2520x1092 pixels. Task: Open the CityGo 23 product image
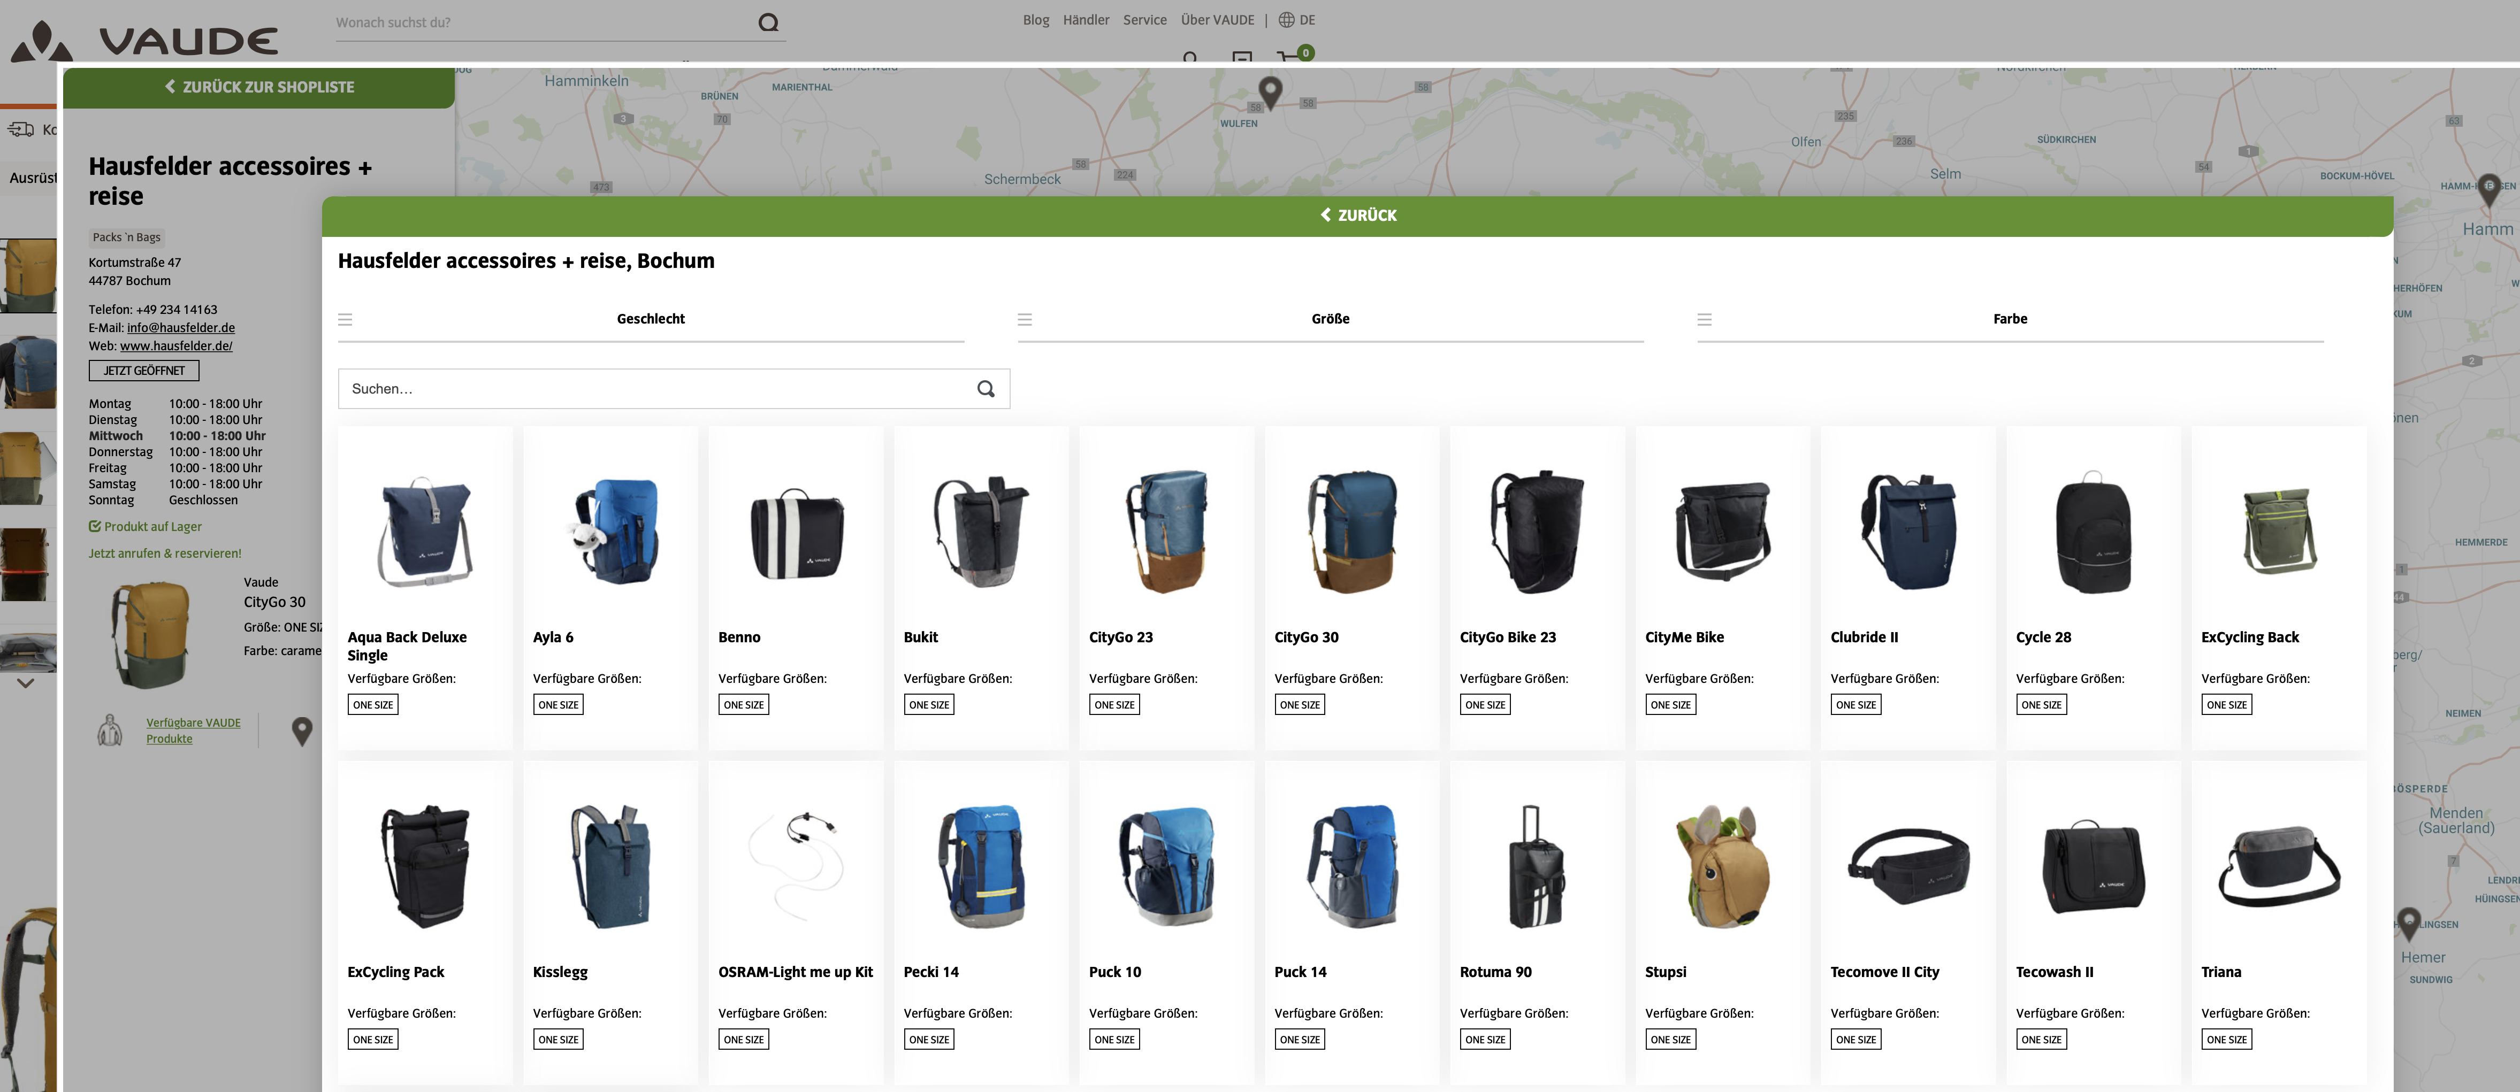click(x=1166, y=531)
